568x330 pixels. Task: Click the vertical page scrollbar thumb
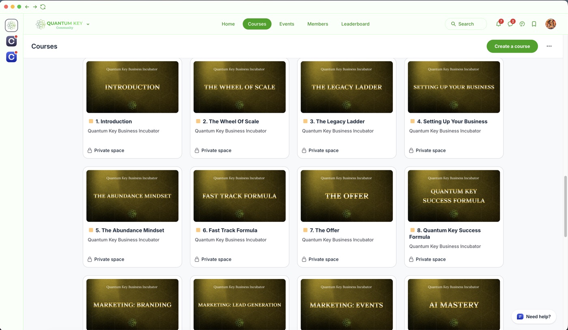(566, 207)
